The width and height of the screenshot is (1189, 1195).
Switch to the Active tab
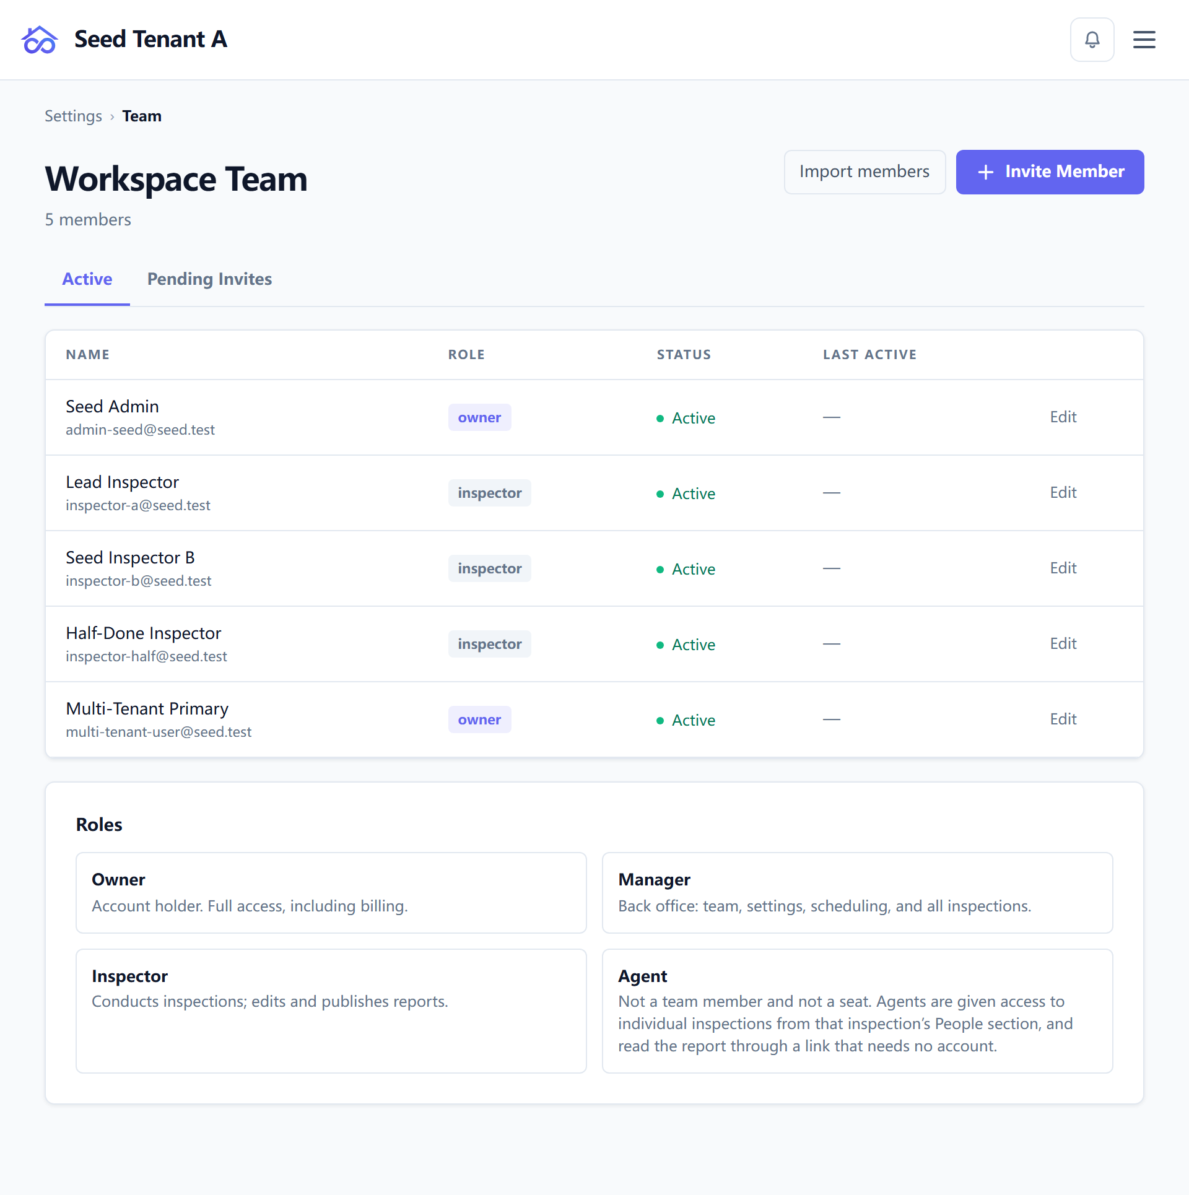tap(87, 279)
